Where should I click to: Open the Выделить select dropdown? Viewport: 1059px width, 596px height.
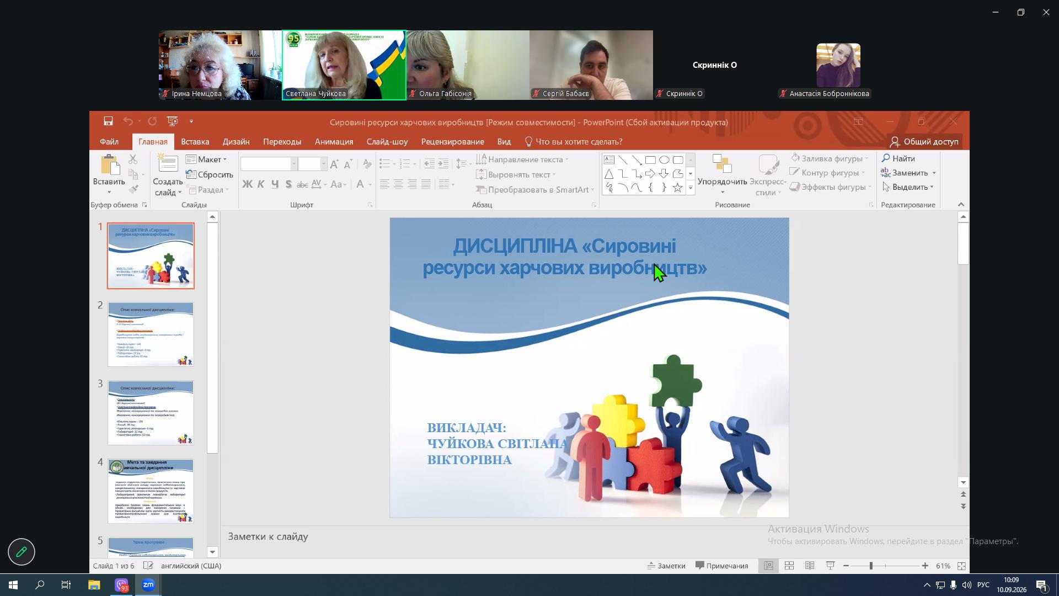(x=908, y=187)
